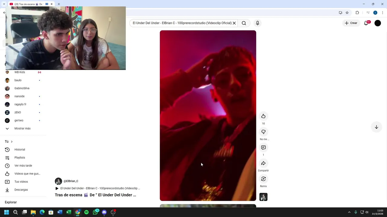This screenshot has width=387, height=217.
Task: Expand subscriptions with Mostrar más
Action: [23, 129]
